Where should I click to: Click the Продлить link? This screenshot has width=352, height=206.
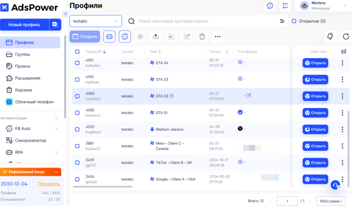click(x=48, y=184)
